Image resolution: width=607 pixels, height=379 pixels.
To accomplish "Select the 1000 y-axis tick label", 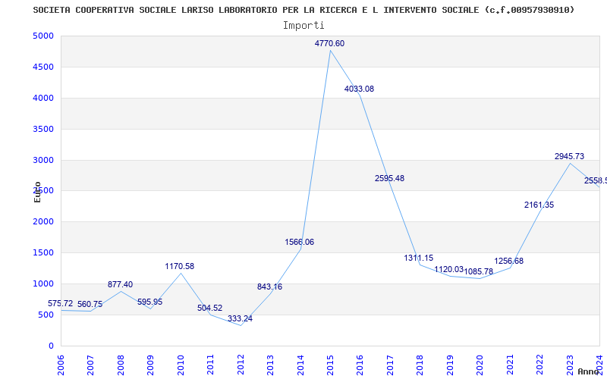I will (x=43, y=283).
